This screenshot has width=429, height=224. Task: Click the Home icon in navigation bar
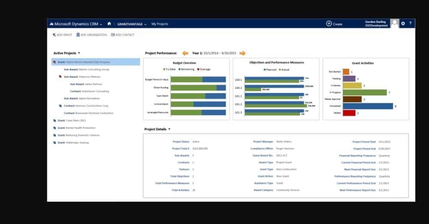click(x=109, y=24)
